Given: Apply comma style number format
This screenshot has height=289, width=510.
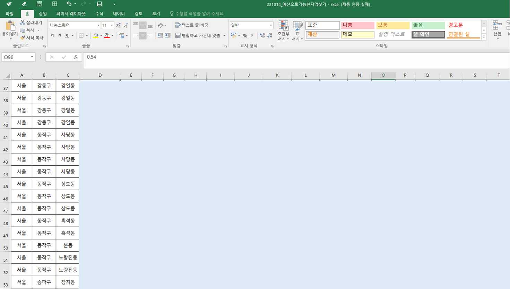Looking at the screenshot, I should click(x=252, y=35).
